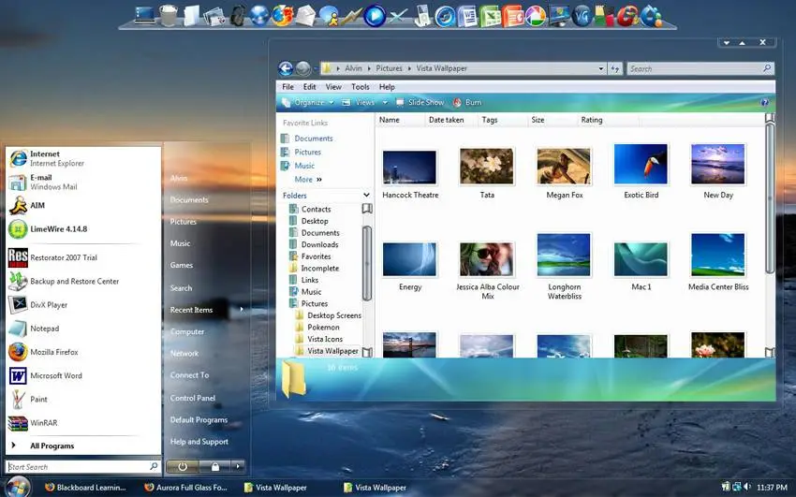Open the View menu
796x497 pixels.
[x=333, y=87]
